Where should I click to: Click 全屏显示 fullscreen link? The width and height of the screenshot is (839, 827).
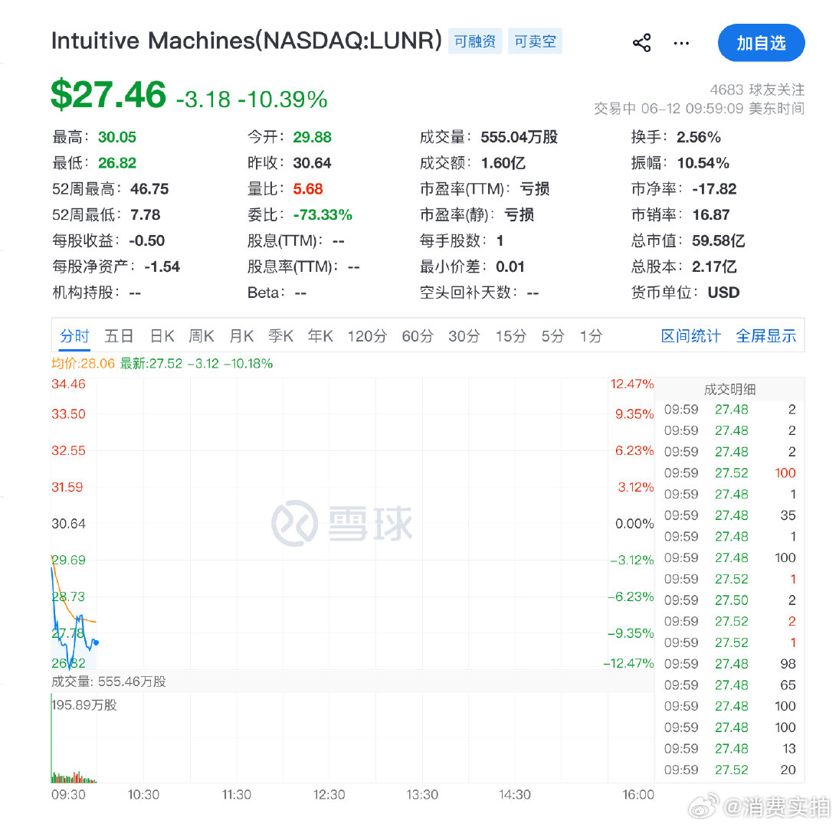click(x=765, y=335)
